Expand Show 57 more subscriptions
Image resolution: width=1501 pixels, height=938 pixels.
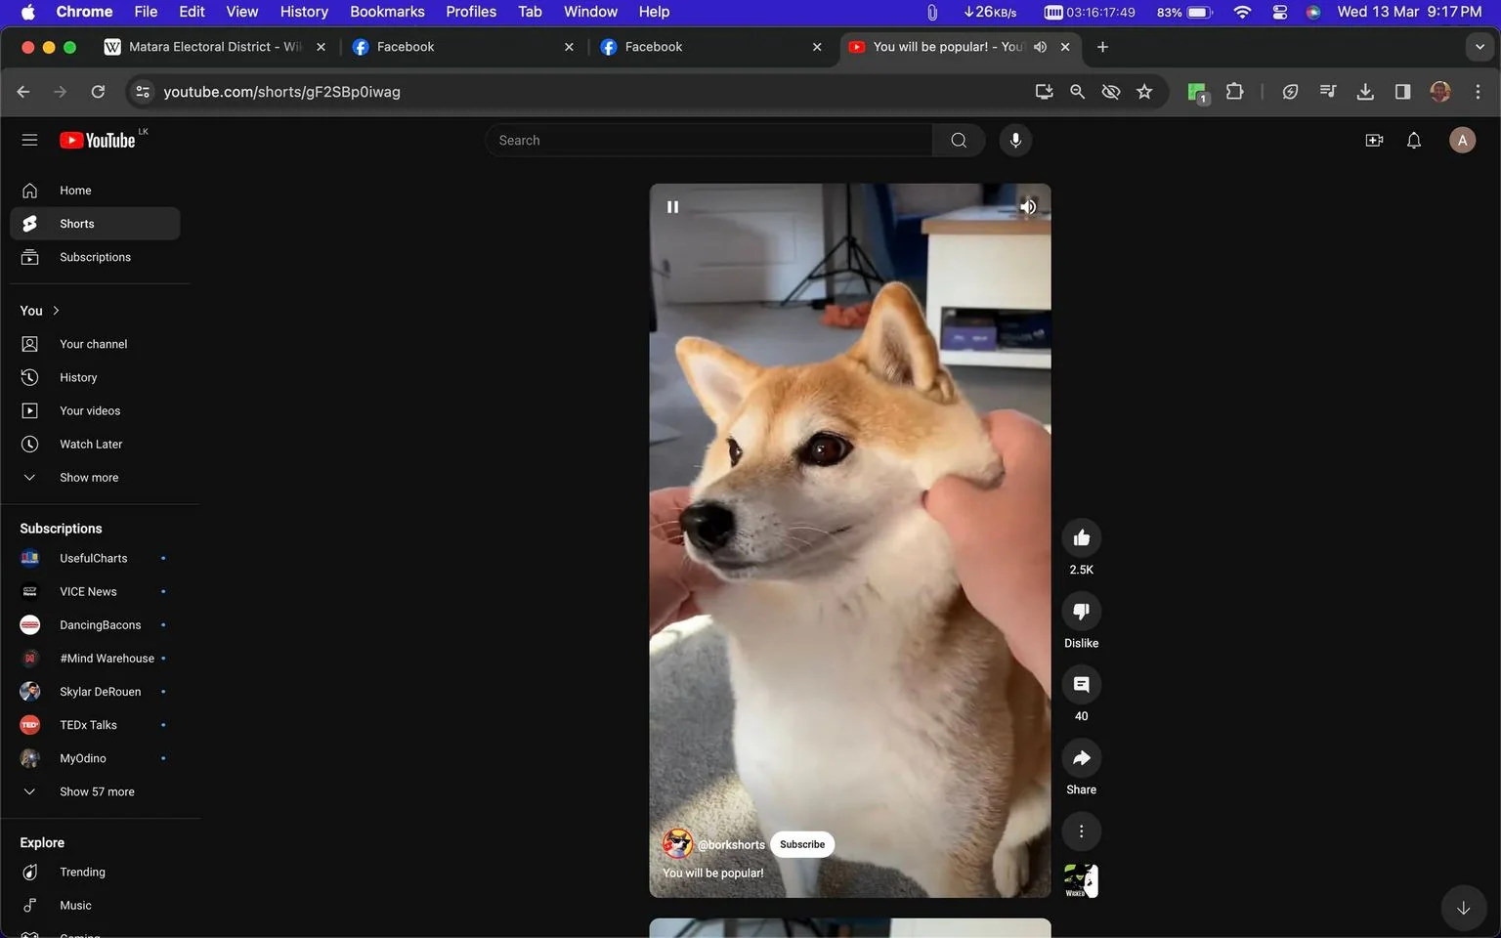(95, 792)
